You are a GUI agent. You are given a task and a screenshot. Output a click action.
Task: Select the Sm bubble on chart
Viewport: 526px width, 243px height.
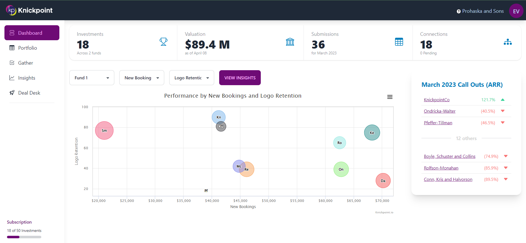(104, 130)
